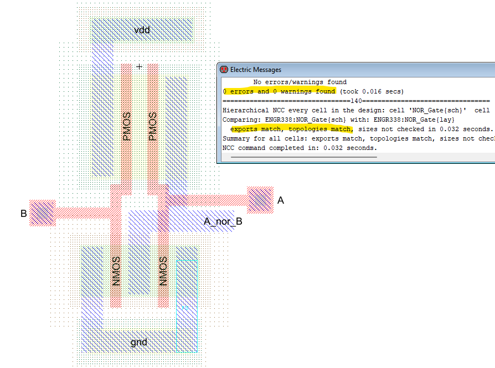Select the vdd export label
The width and height of the screenshot is (495, 368).
tap(142, 30)
